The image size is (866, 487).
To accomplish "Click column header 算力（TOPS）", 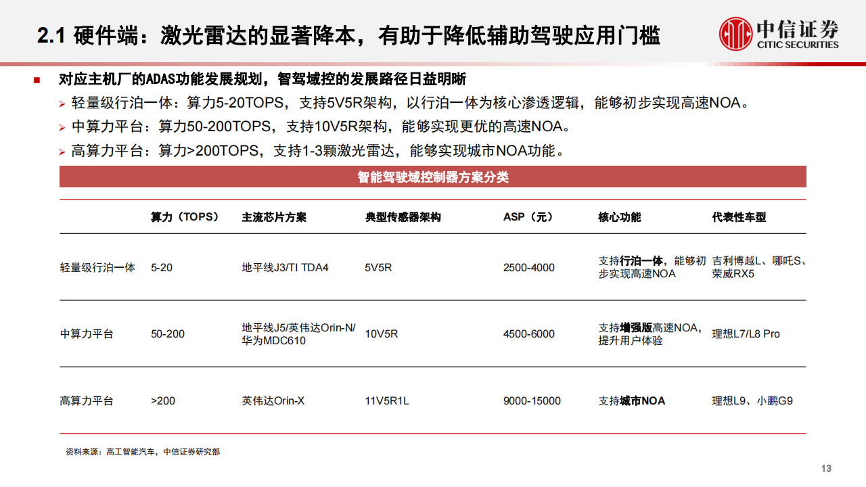I will (x=185, y=217).
